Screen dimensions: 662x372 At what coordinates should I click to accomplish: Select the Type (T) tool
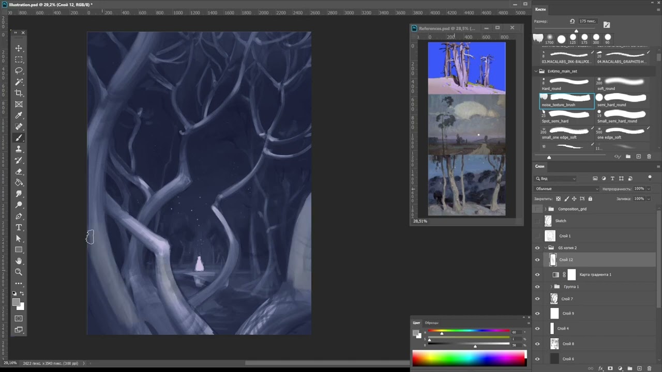pyautogui.click(x=19, y=227)
